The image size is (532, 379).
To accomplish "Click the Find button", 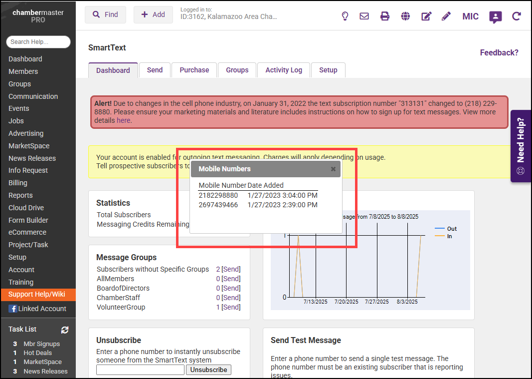I will (105, 15).
